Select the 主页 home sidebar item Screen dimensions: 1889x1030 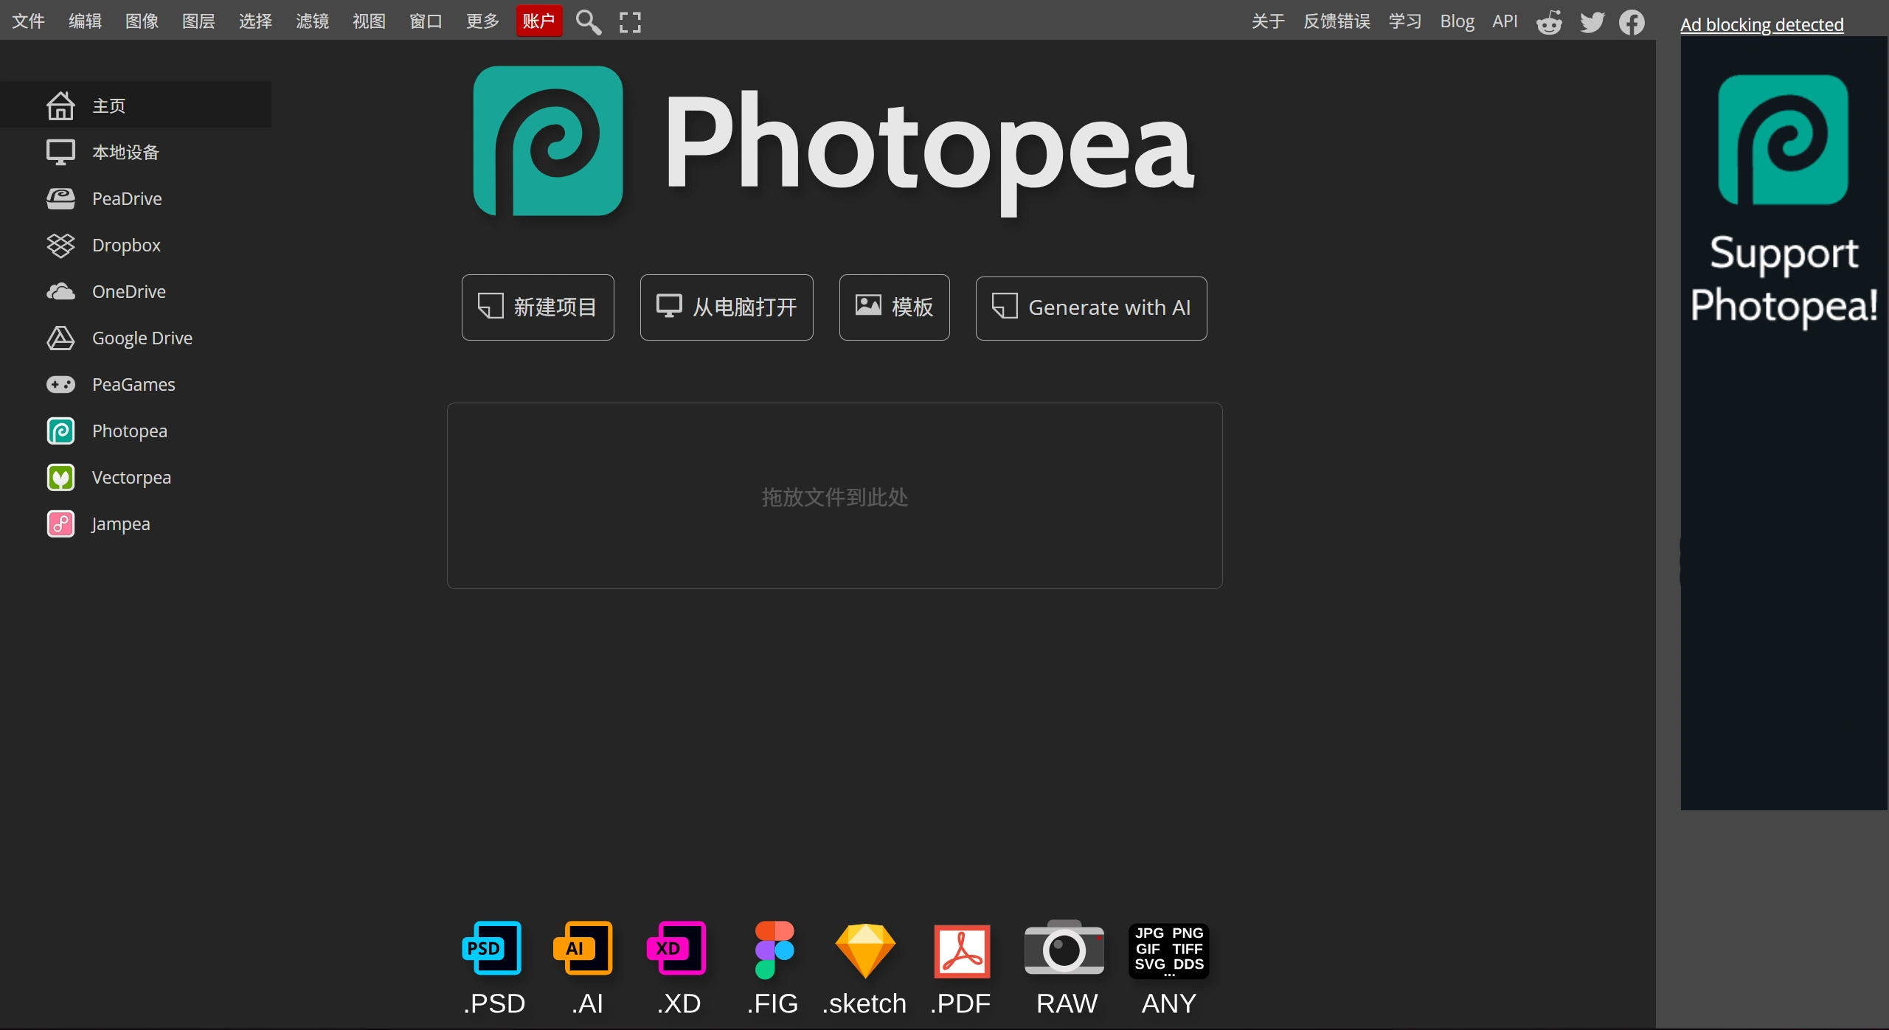click(x=136, y=105)
